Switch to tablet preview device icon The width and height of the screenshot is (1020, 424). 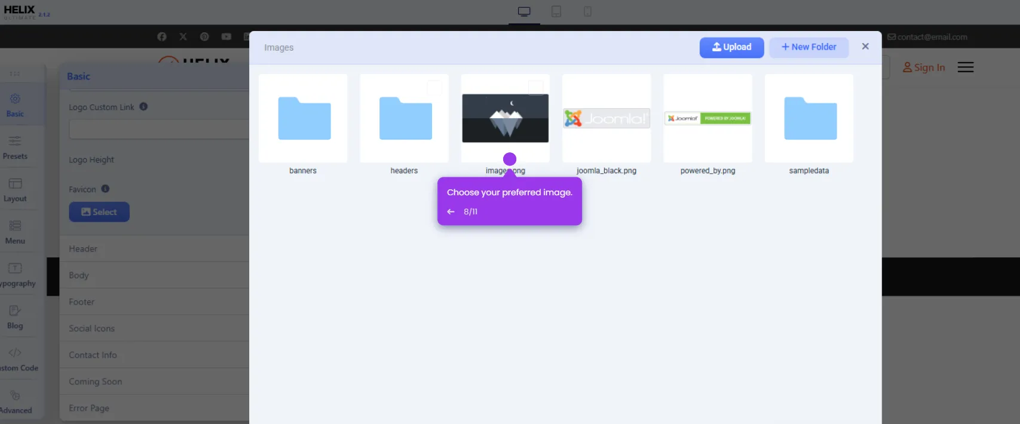556,12
